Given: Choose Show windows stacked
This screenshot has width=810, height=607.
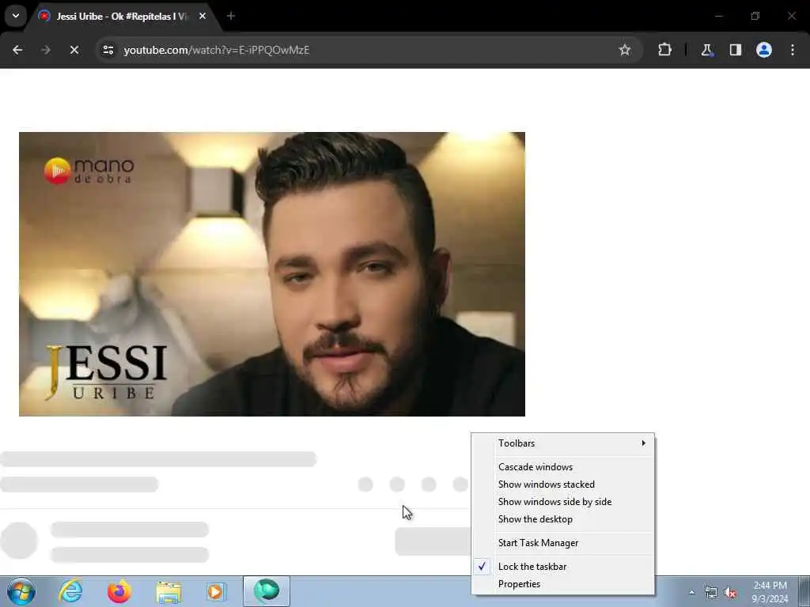Looking at the screenshot, I should 562,484.
